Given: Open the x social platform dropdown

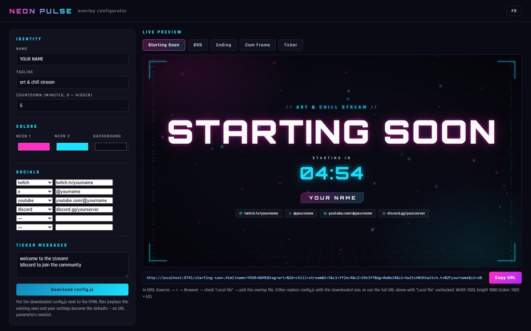Looking at the screenshot, I should tap(34, 191).
